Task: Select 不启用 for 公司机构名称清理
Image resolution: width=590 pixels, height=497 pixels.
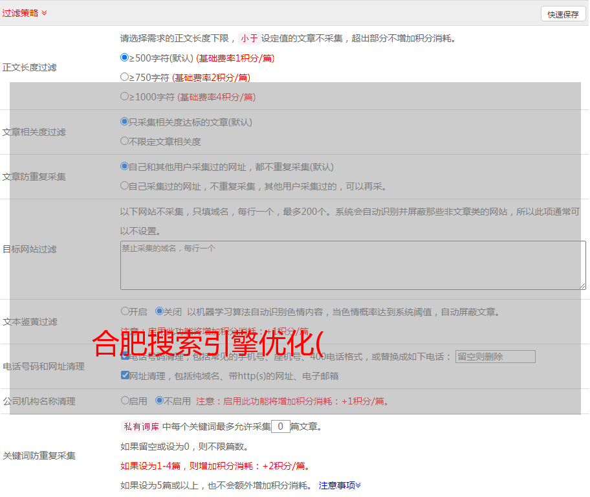Action: click(159, 401)
